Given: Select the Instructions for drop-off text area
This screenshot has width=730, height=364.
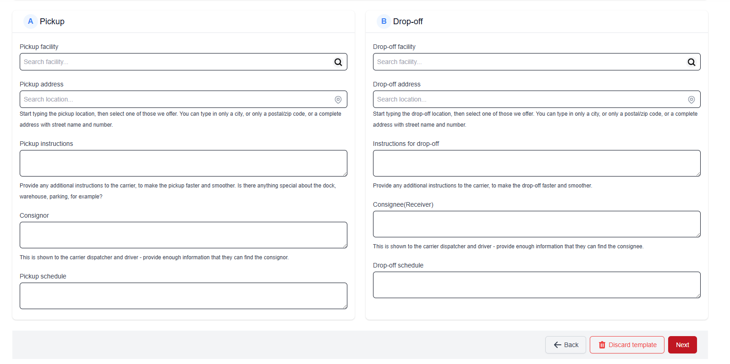Looking at the screenshot, I should tap(537, 163).
